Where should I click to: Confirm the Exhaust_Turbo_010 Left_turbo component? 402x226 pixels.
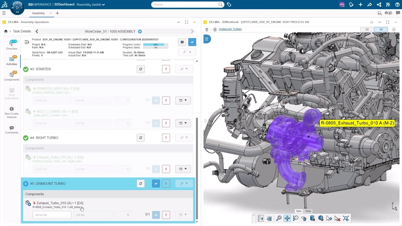(x=156, y=215)
